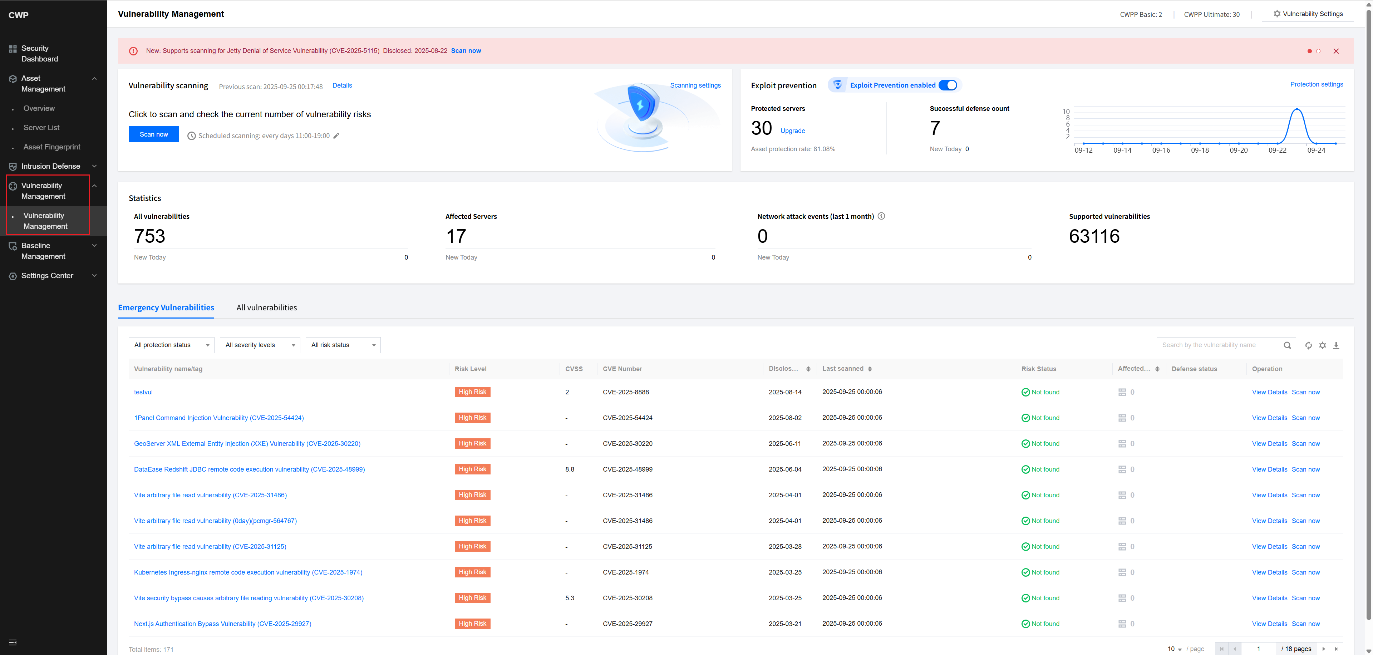This screenshot has height=655, width=1373.
Task: Collapse the sidebar with the bottom menu icon
Action: [x=13, y=642]
